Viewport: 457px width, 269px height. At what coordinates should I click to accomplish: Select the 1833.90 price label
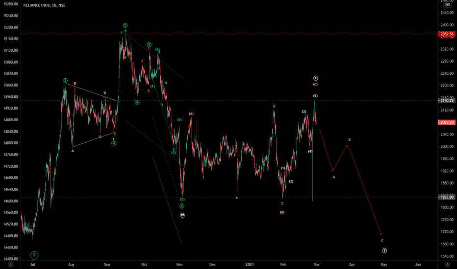pos(447,197)
